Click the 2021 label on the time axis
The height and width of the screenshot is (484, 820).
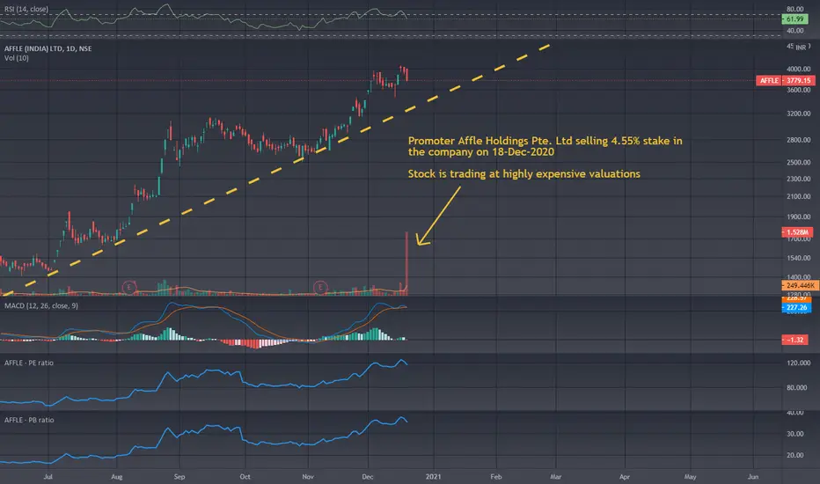(433, 477)
